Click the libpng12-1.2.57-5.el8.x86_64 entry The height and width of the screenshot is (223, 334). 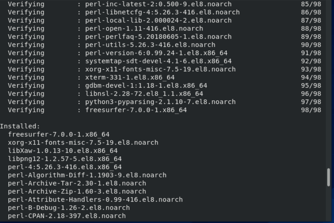[65, 159]
